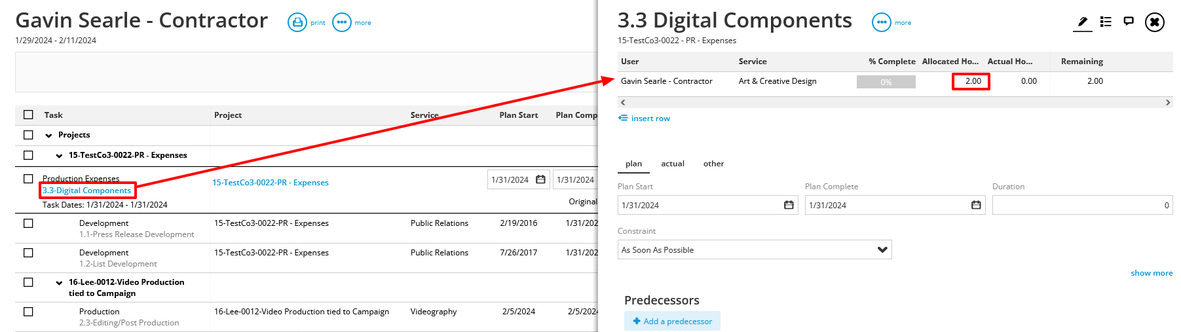1181x332 pixels.
Task: Select the 1.2-List Development task
Action: 118,264
